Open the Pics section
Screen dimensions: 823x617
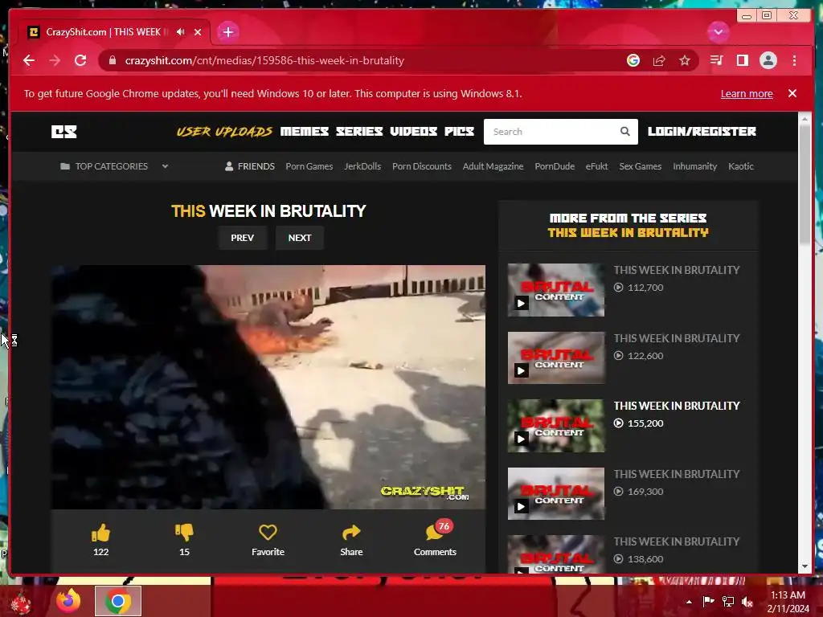[x=459, y=131]
